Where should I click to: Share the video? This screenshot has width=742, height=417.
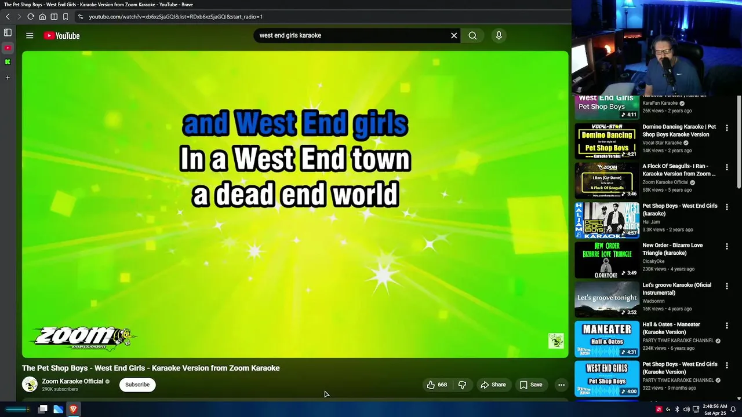coord(493,385)
